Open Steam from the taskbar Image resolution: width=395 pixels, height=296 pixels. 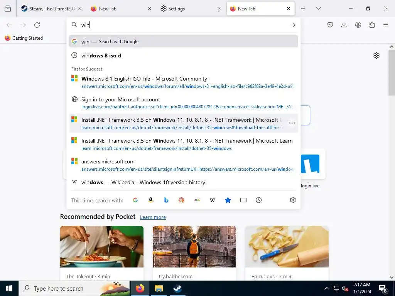click(x=177, y=288)
